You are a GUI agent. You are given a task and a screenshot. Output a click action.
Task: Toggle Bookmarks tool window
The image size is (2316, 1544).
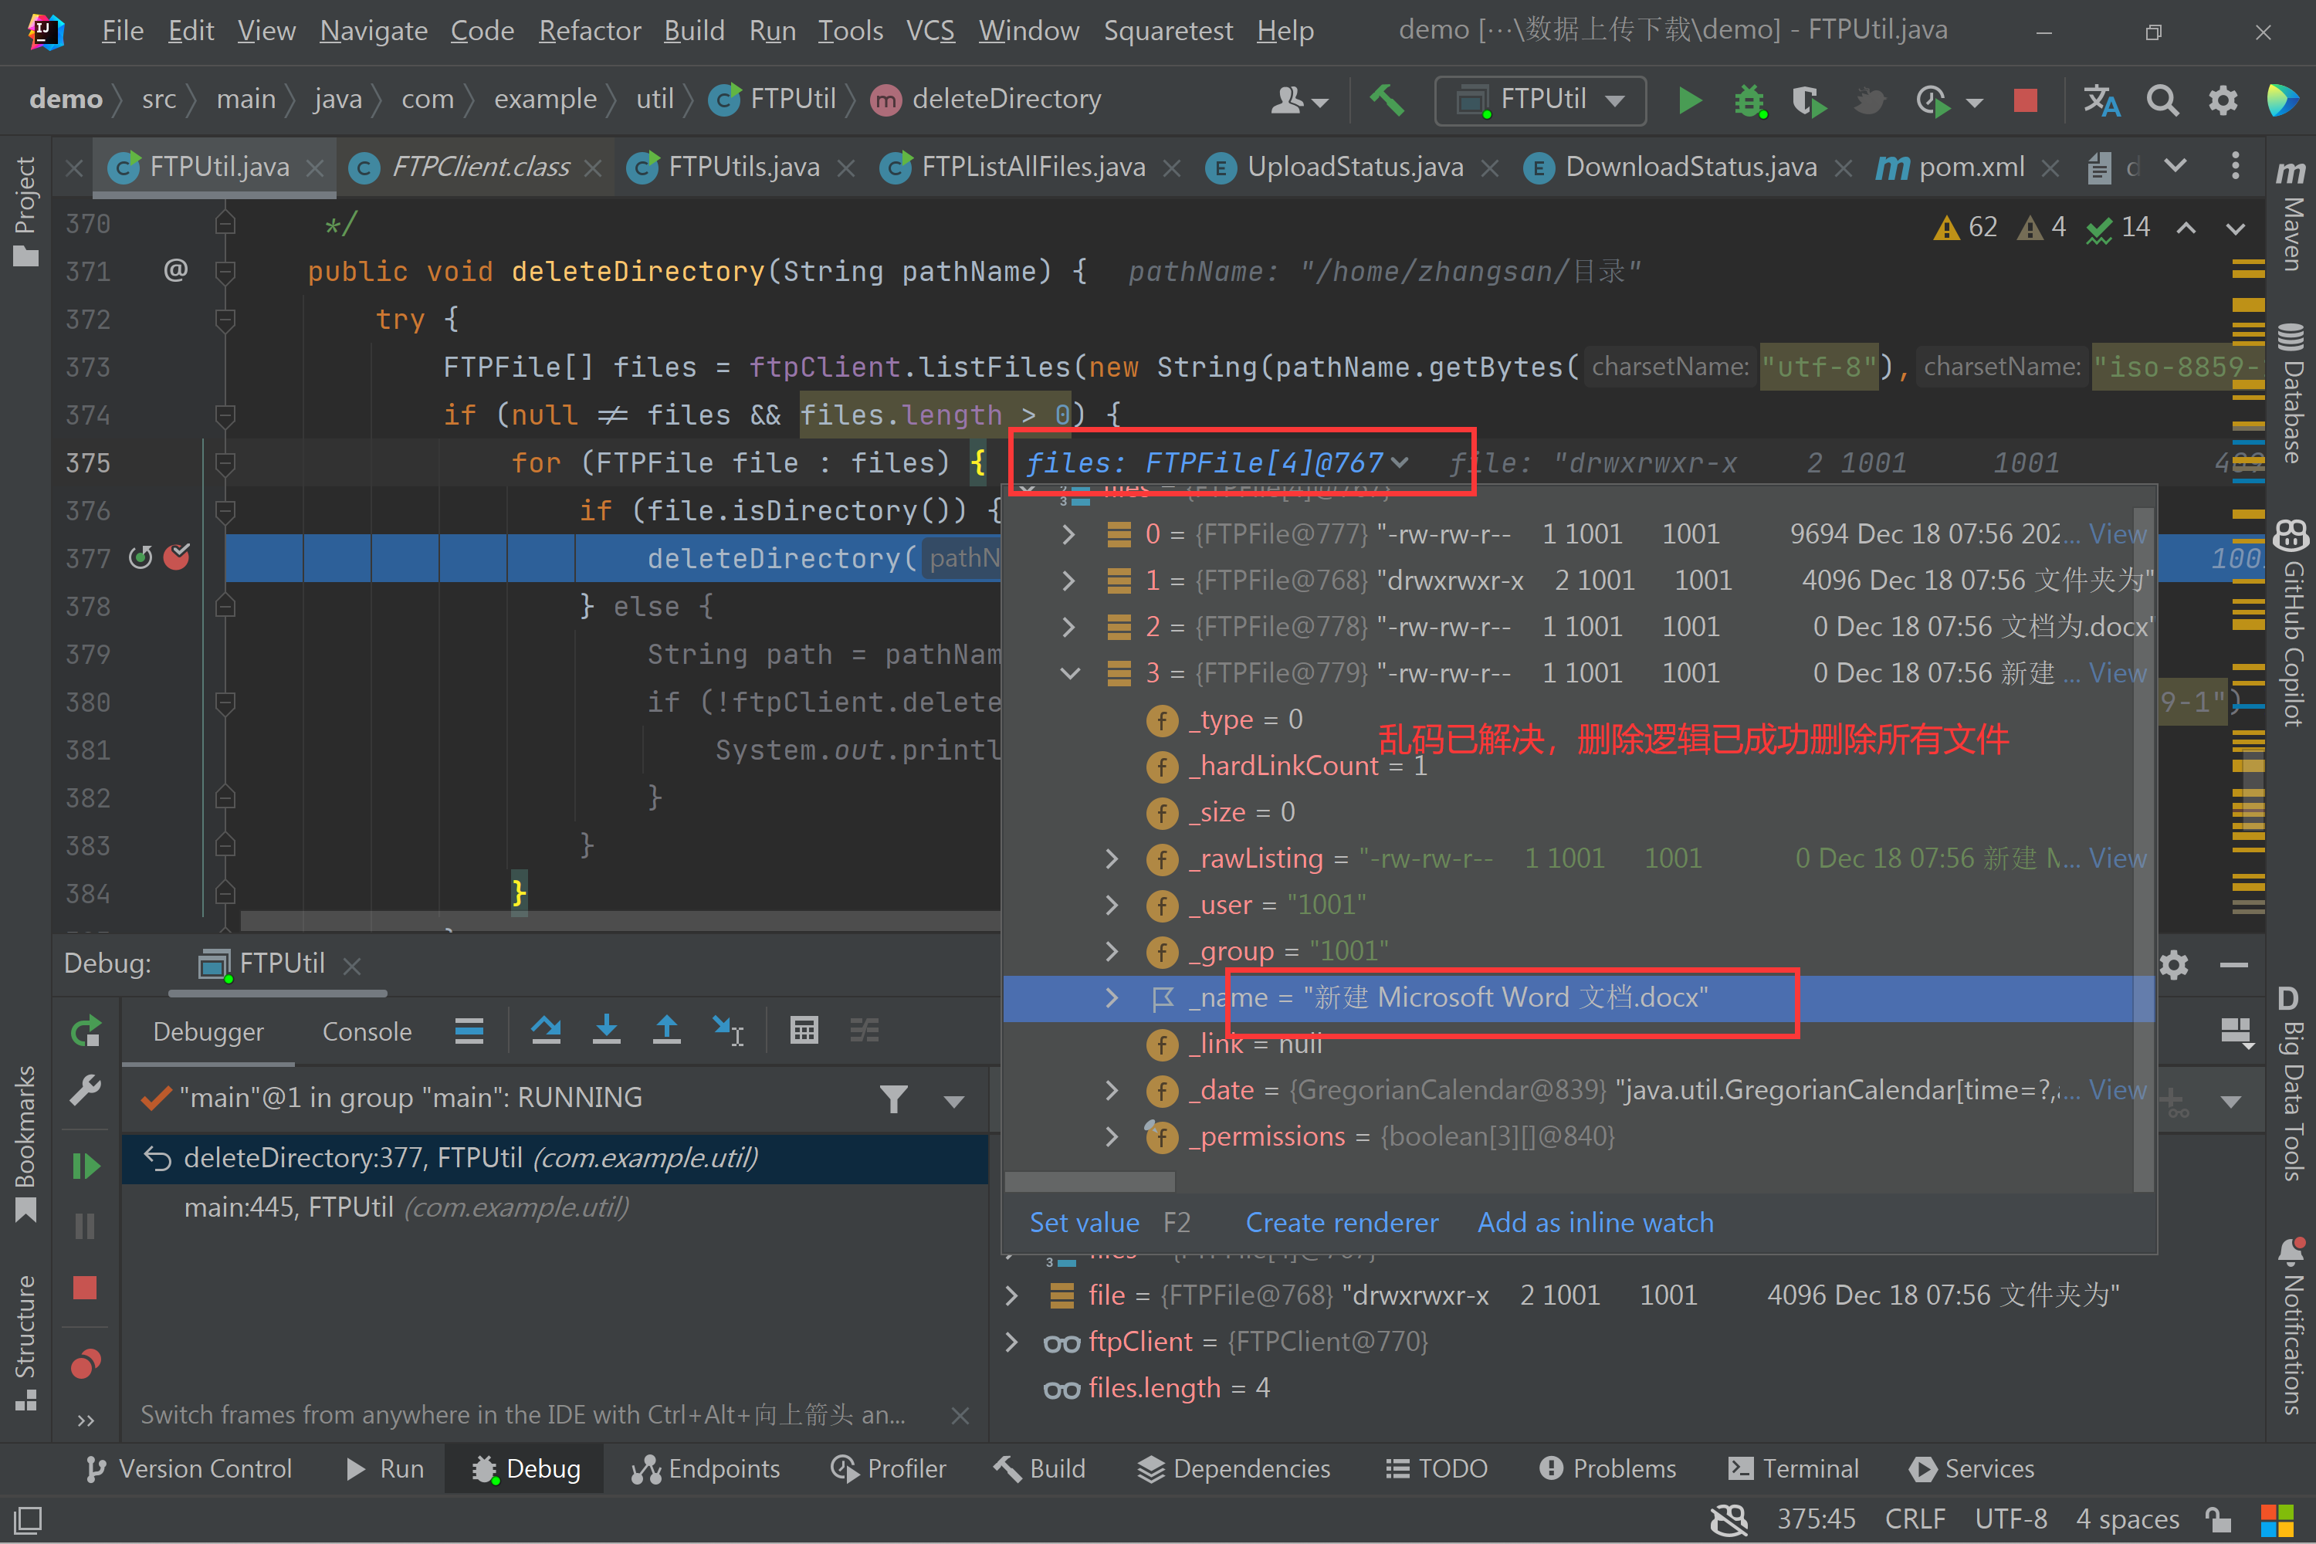point(25,1143)
